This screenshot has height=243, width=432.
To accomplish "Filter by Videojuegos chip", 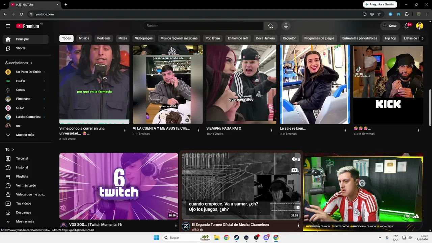I will (144, 38).
